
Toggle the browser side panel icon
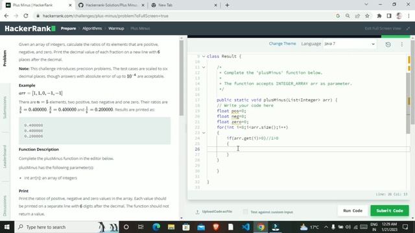tap(389, 16)
